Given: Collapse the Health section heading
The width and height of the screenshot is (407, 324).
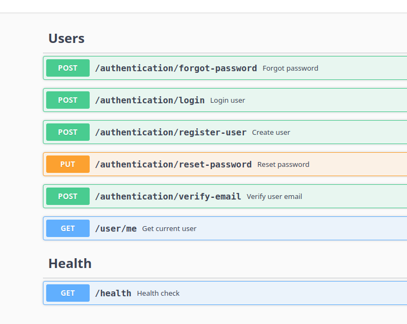Looking at the screenshot, I should (x=70, y=264).
